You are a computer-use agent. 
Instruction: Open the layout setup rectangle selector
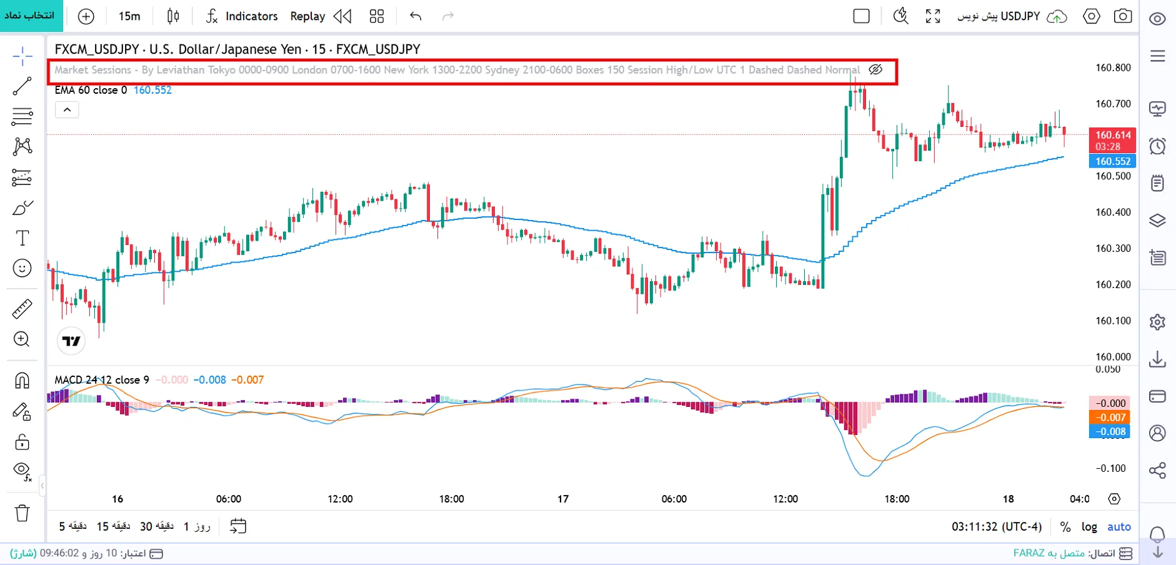click(861, 16)
